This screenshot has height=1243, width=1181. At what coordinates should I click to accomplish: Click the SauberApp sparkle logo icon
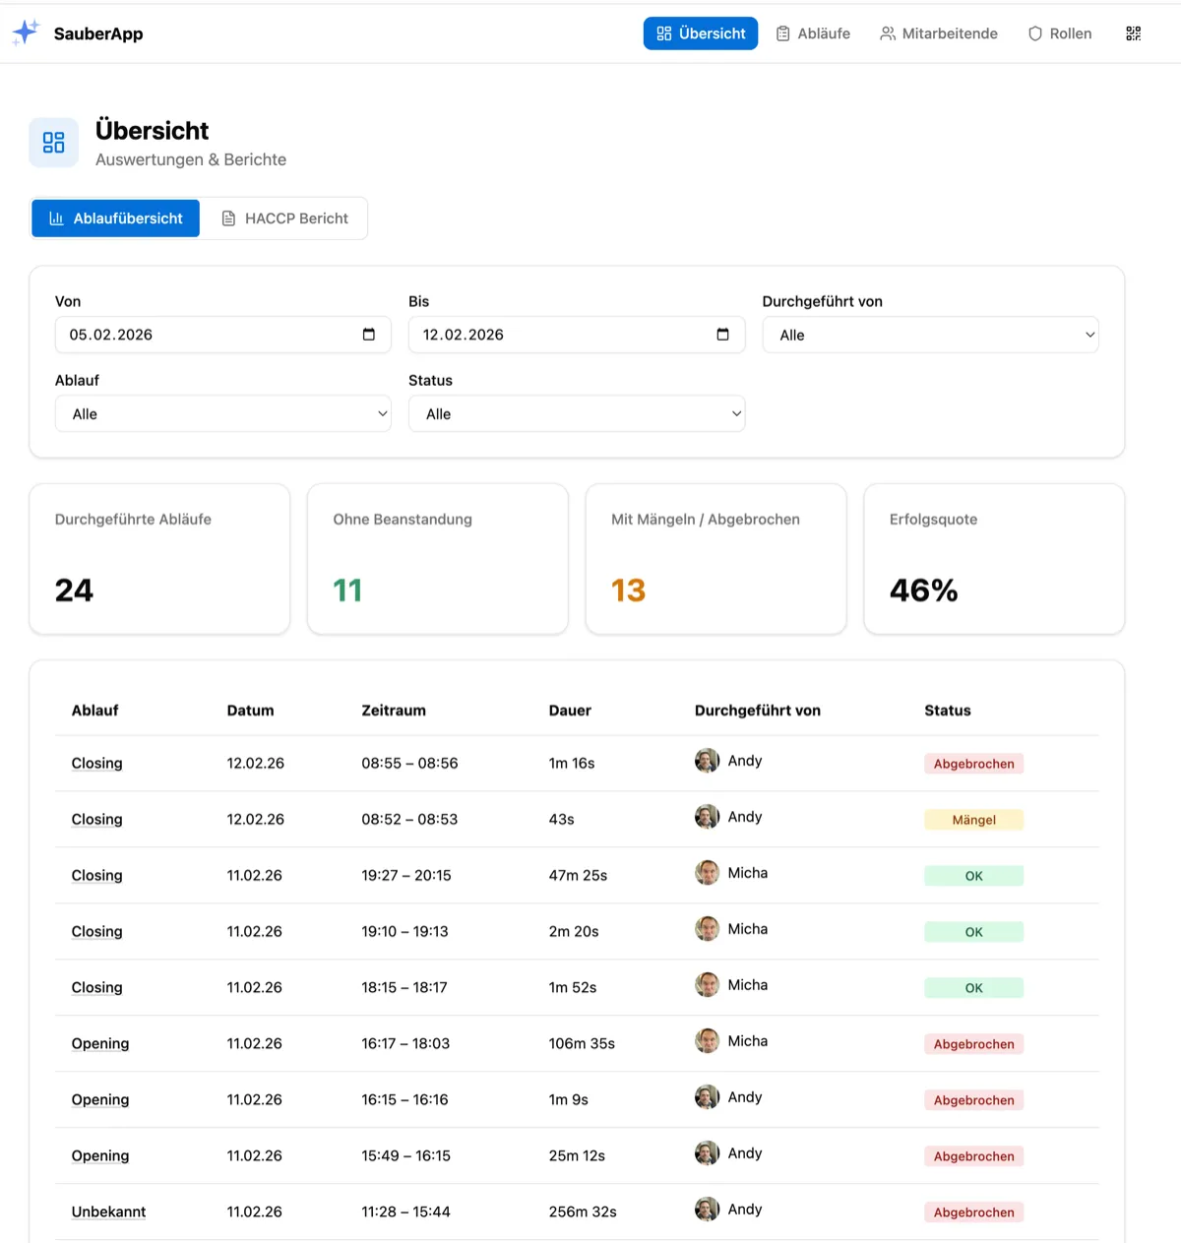[26, 32]
